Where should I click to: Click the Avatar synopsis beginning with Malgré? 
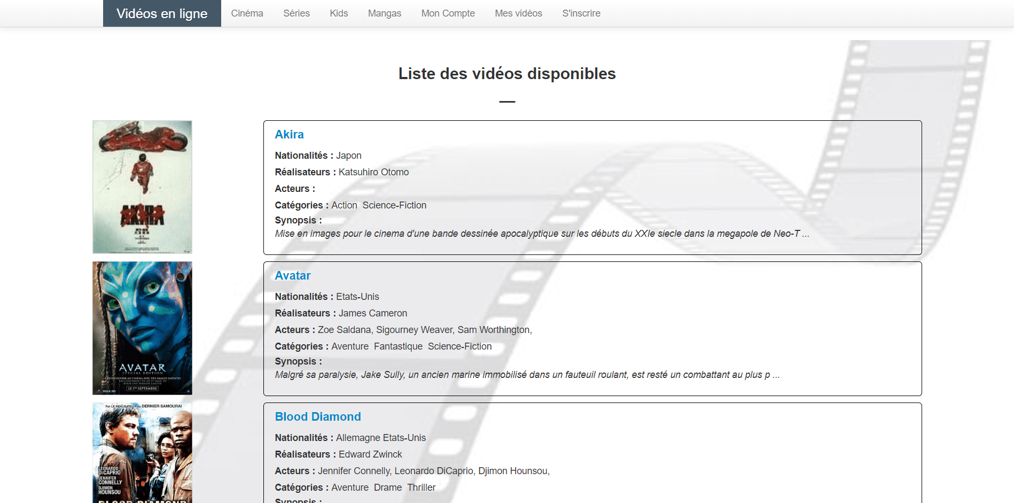527,375
